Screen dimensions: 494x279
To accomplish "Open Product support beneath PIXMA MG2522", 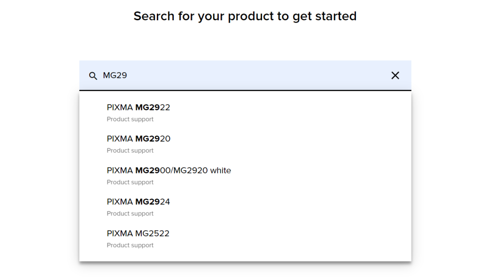I will (130, 245).
